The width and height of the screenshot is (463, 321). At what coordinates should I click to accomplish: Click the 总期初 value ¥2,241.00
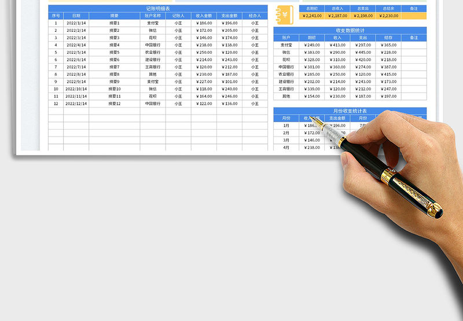[x=312, y=16]
